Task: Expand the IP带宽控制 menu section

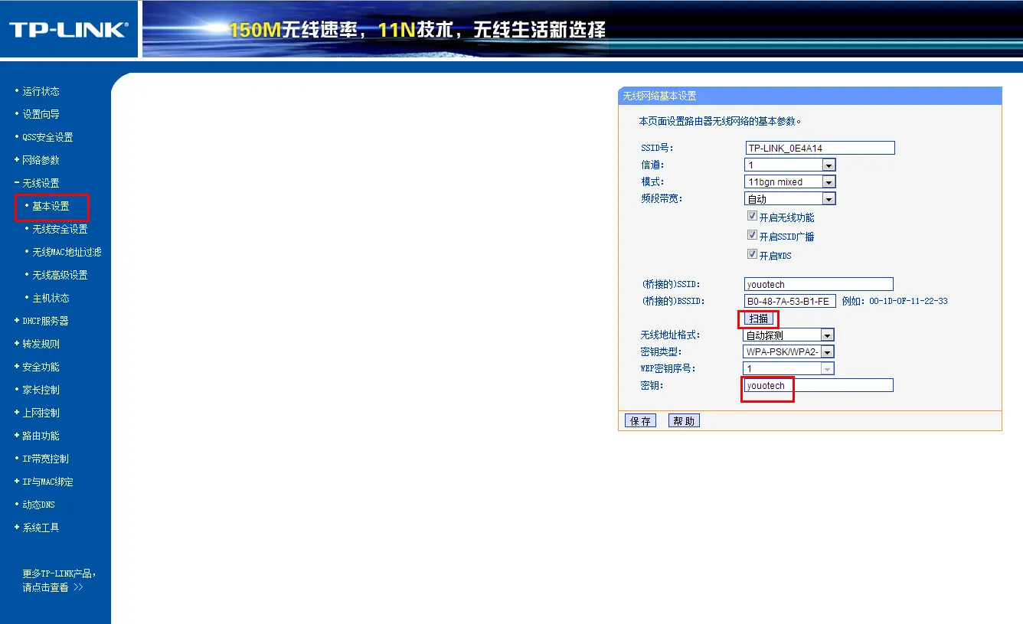Action: (45, 459)
